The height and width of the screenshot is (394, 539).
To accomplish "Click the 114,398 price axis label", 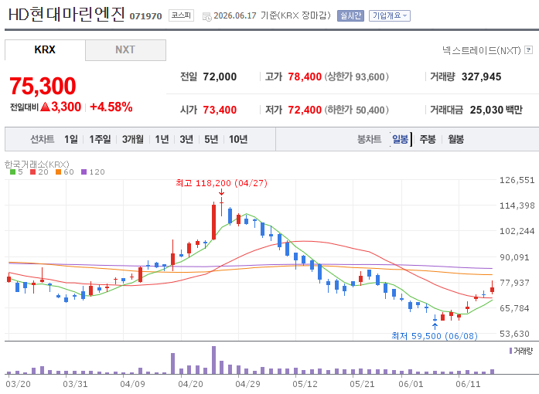I will [x=517, y=205].
